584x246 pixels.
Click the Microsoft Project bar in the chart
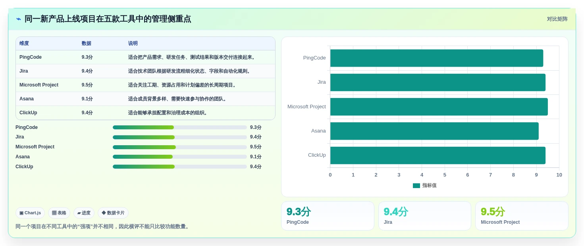point(439,107)
